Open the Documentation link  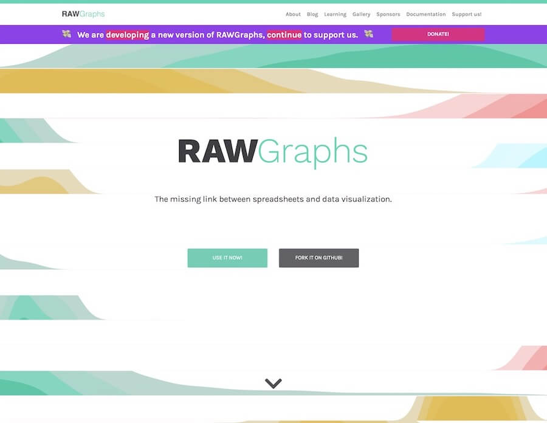426,15
